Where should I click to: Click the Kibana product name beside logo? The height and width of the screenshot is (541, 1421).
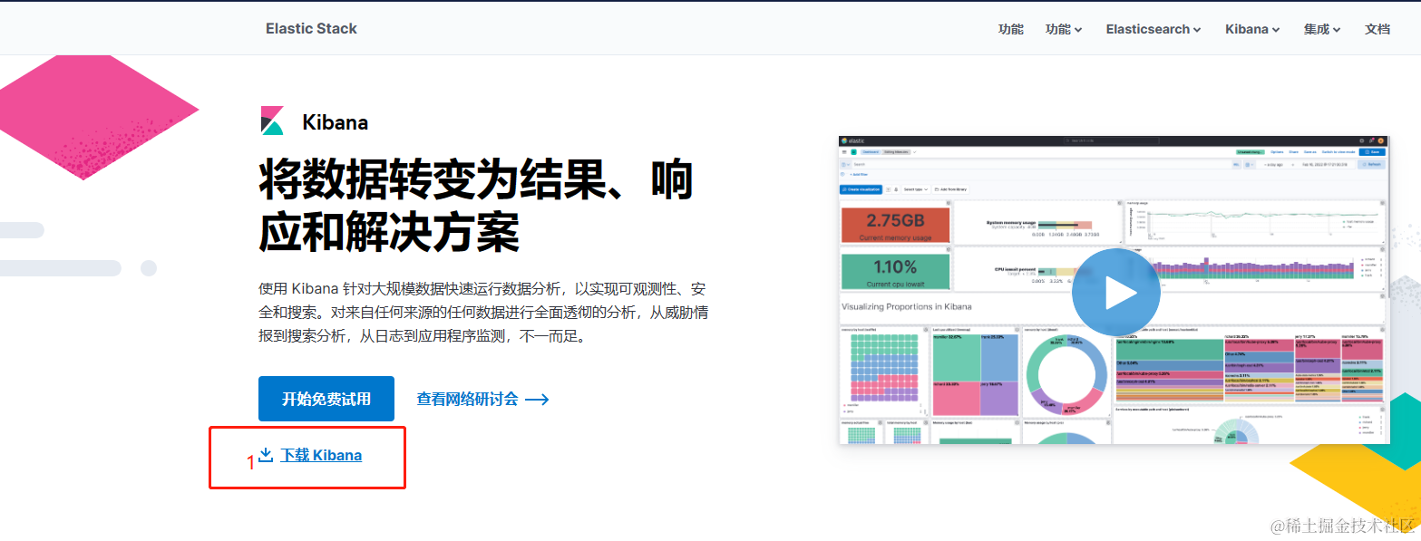tap(335, 122)
